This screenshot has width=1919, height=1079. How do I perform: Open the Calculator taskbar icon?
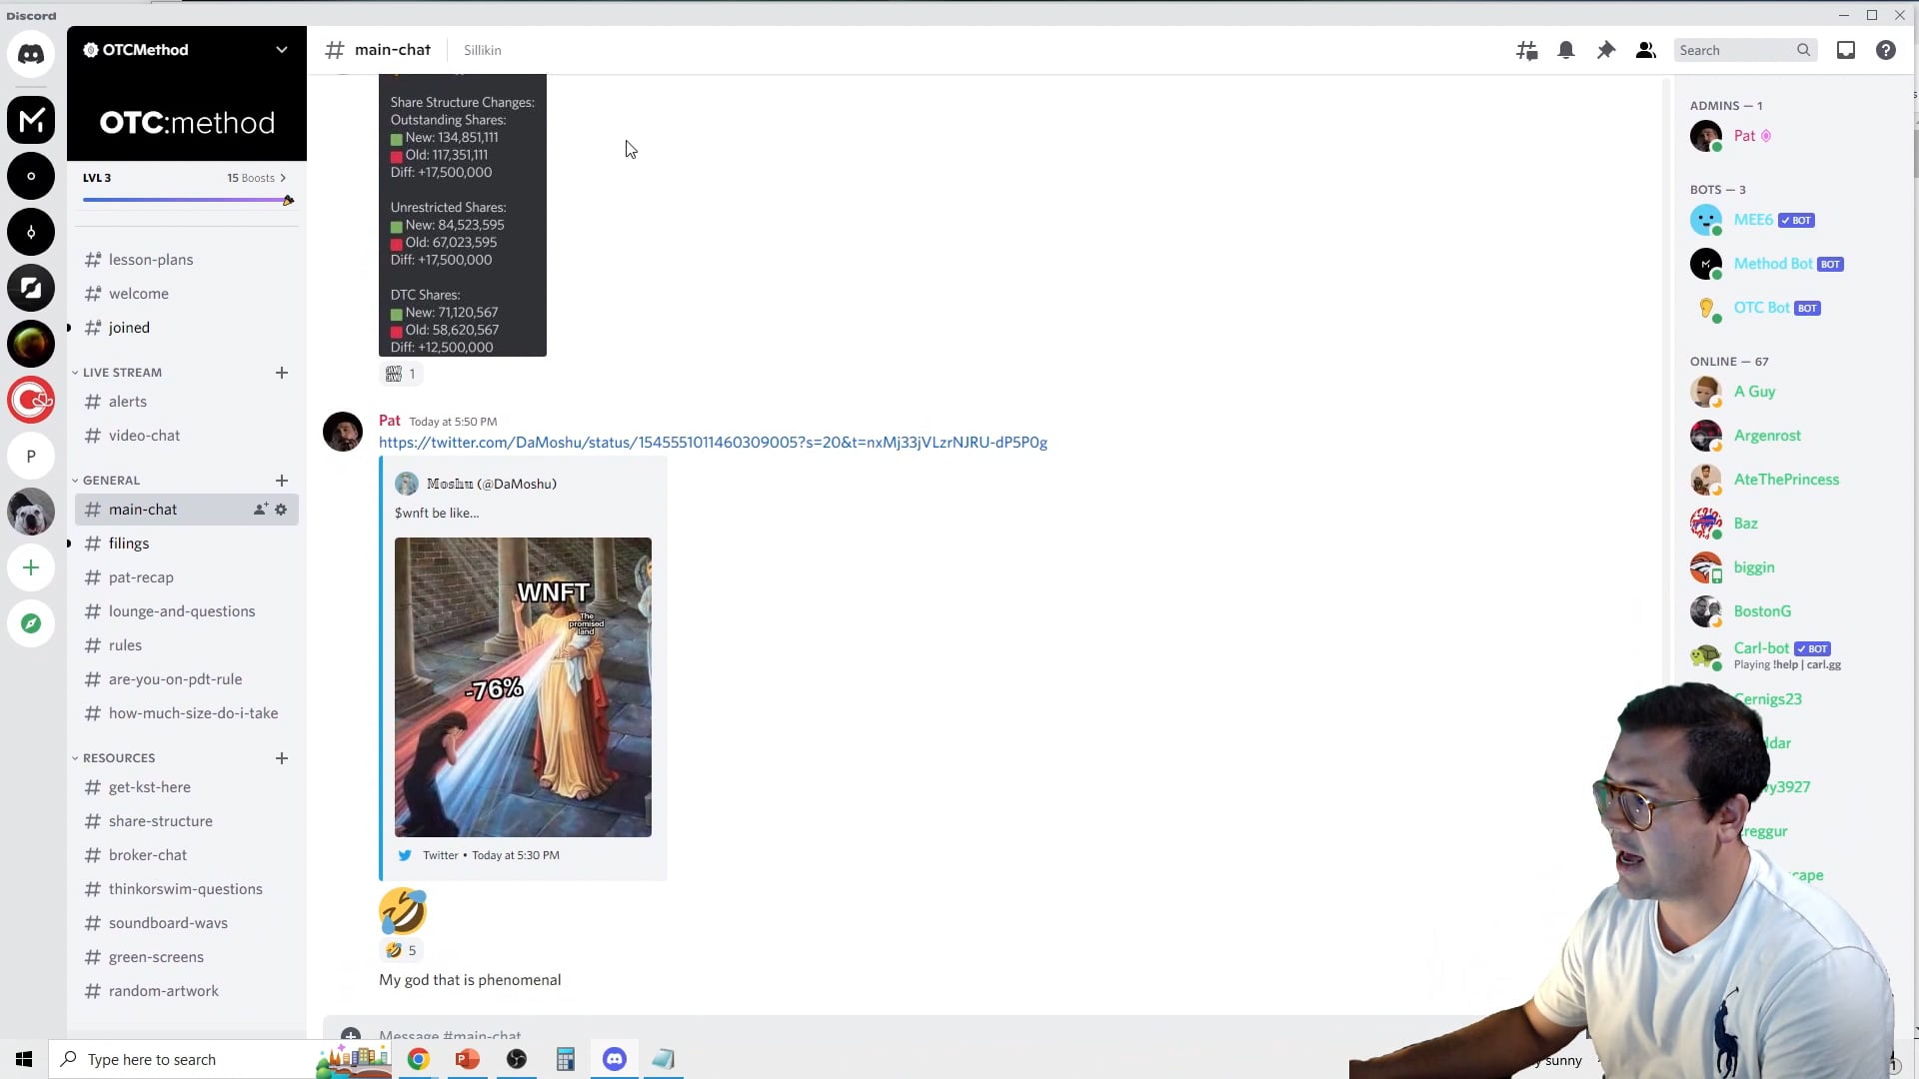pos(565,1059)
